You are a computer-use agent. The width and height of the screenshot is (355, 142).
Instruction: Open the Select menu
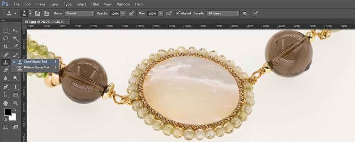(81, 4)
